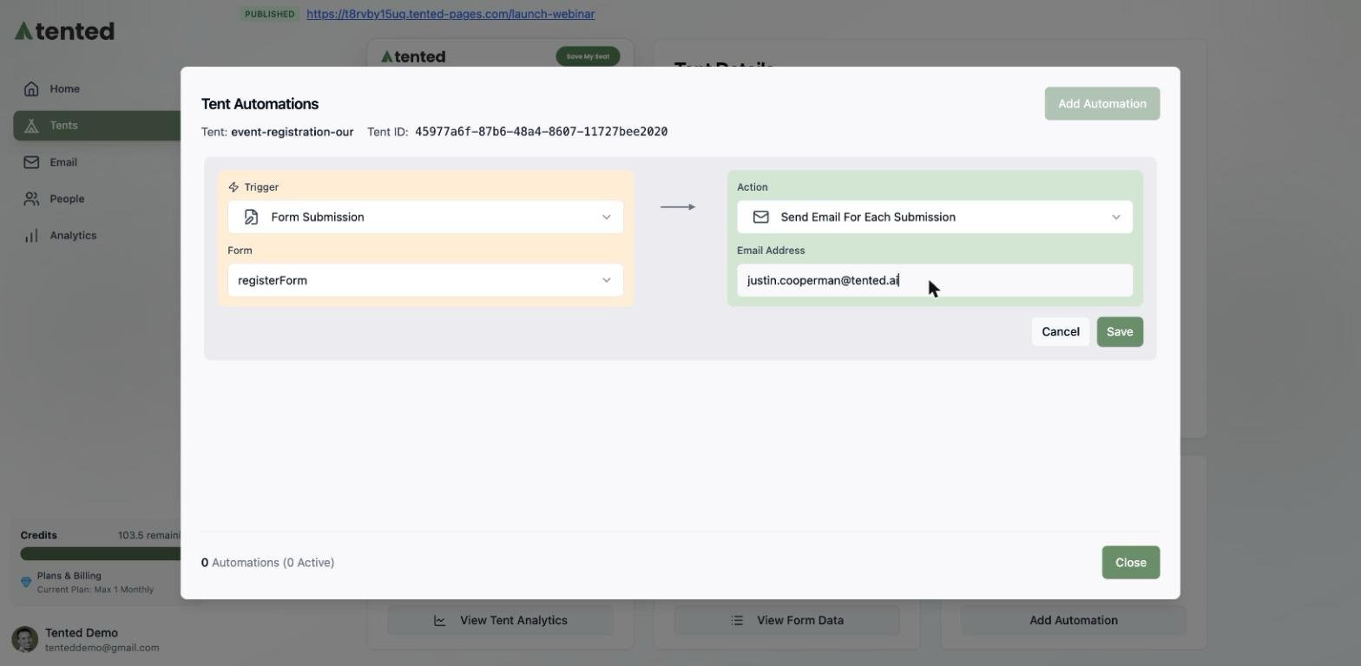
Task: Click the envelope icon in Action dropdown
Action: pyautogui.click(x=760, y=217)
